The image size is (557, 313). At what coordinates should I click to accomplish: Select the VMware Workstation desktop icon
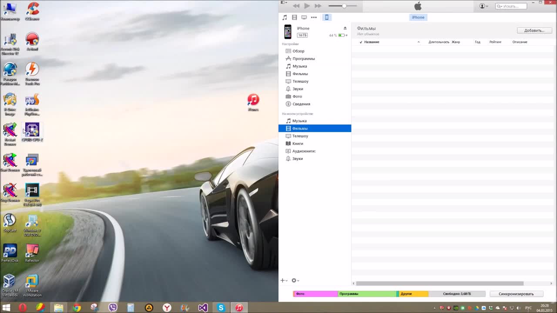pyautogui.click(x=32, y=286)
